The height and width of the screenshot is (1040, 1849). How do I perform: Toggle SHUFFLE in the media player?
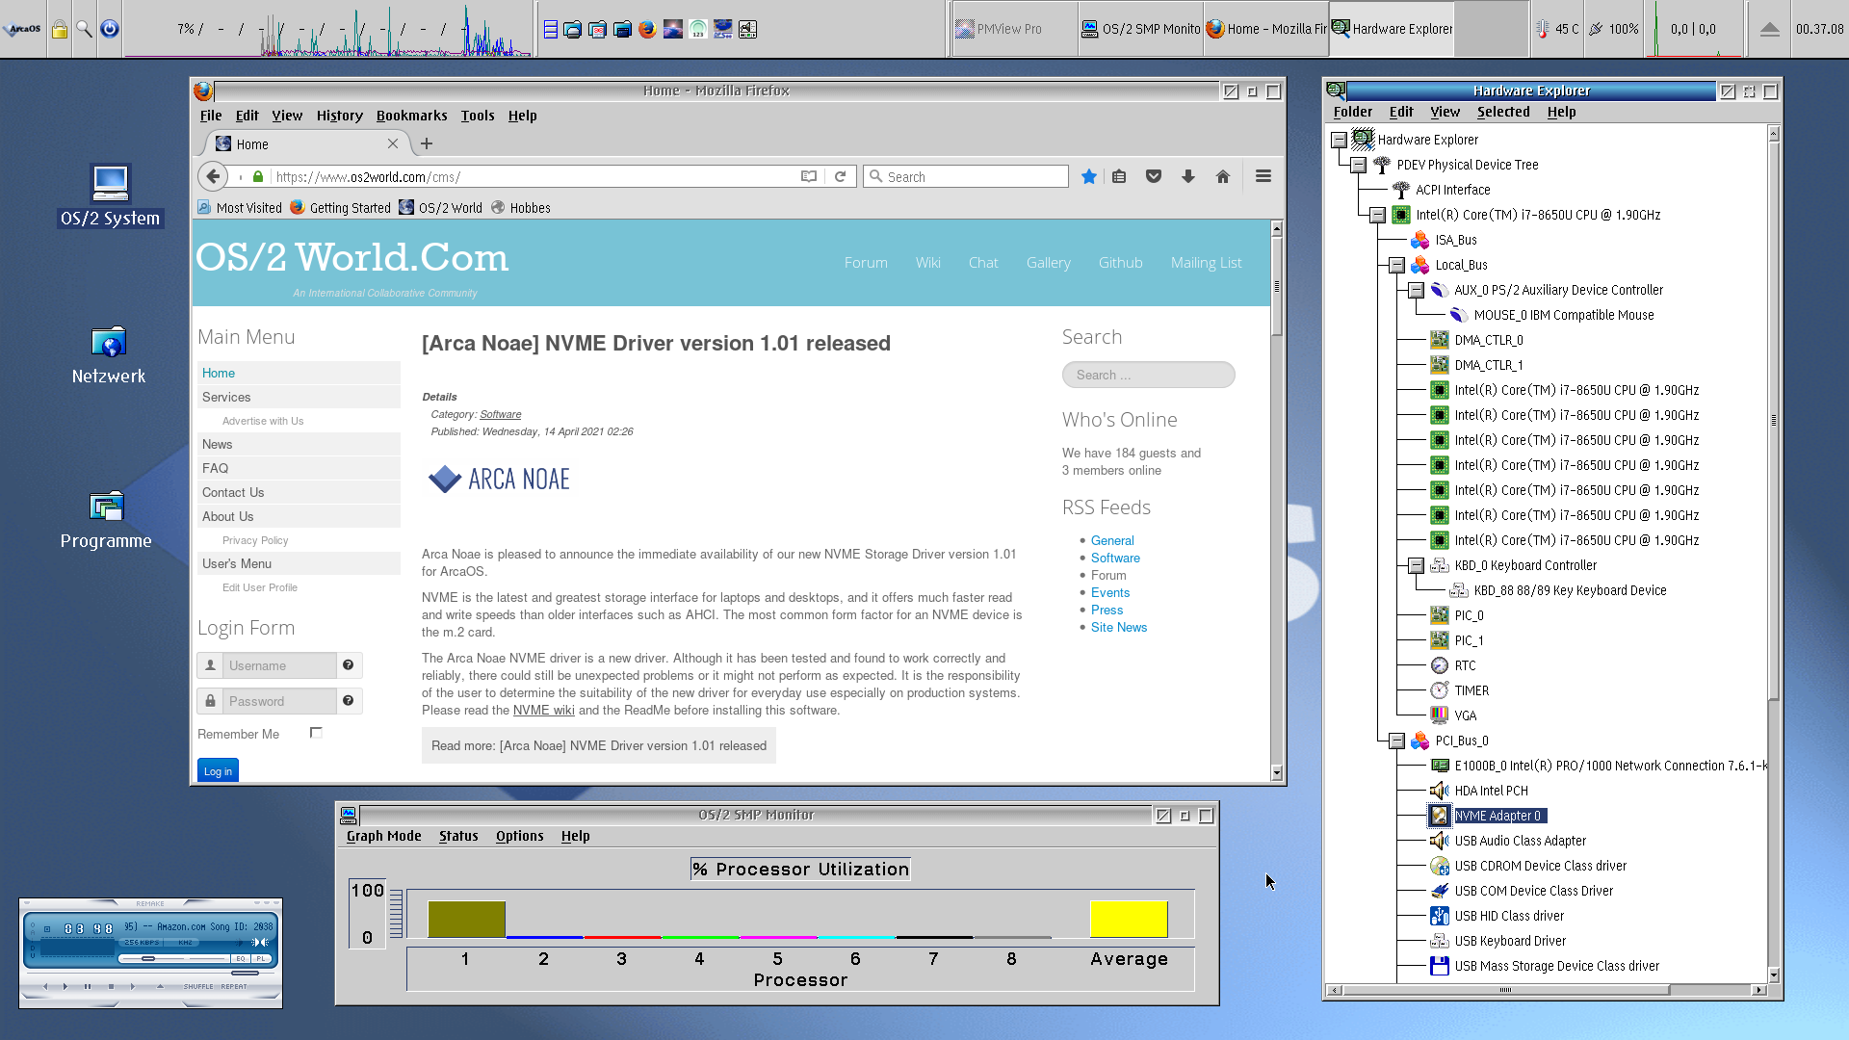[198, 986]
